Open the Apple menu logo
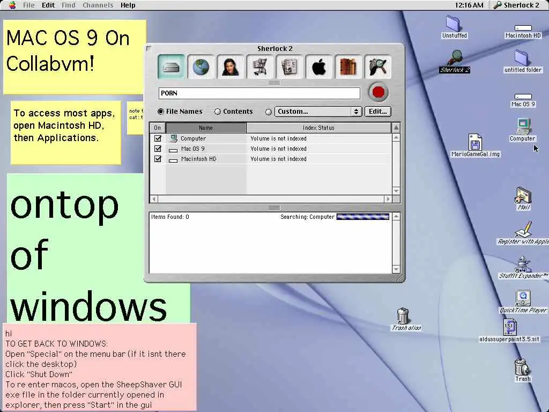The width and height of the screenshot is (549, 412). click(x=12, y=5)
